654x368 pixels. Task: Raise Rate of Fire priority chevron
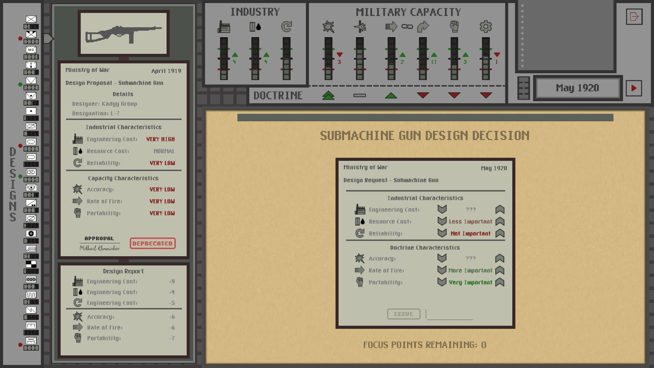[500, 270]
